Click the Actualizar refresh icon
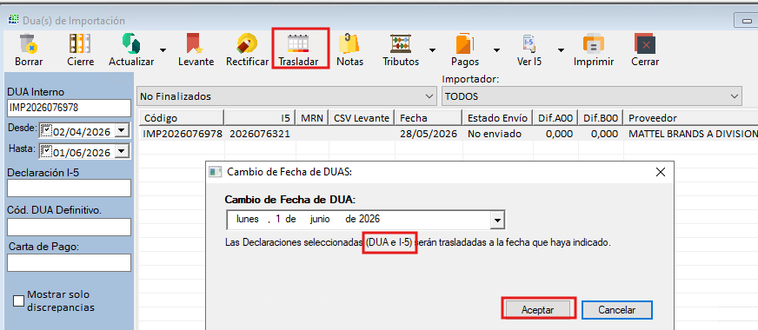The height and width of the screenshot is (330, 758). (131, 43)
